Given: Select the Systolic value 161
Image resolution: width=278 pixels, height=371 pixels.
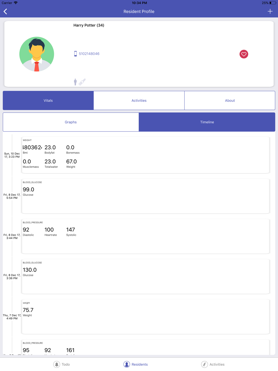Looking at the screenshot, I should pyautogui.click(x=70, y=350).
